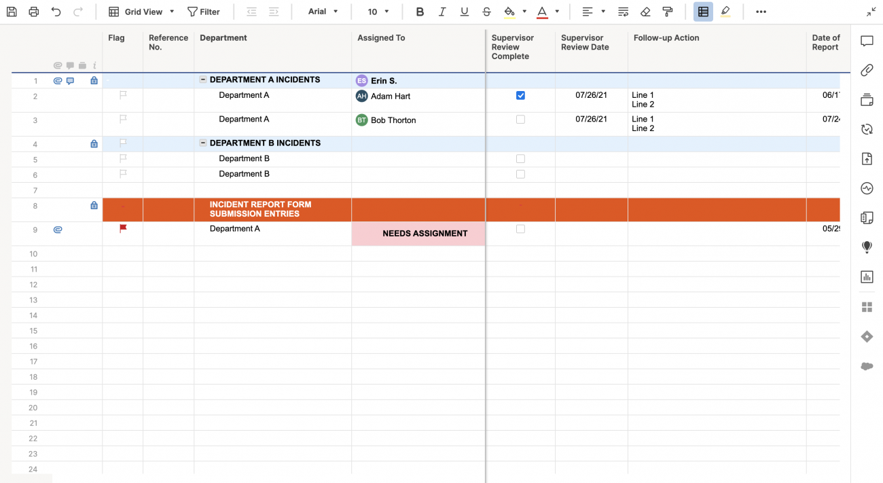
Task: Open the Conversations panel
Action: [x=867, y=41]
